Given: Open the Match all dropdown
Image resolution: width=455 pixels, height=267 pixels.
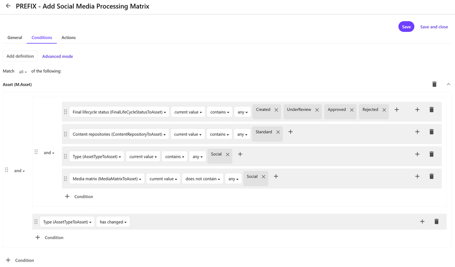Looking at the screenshot, I should (23, 71).
